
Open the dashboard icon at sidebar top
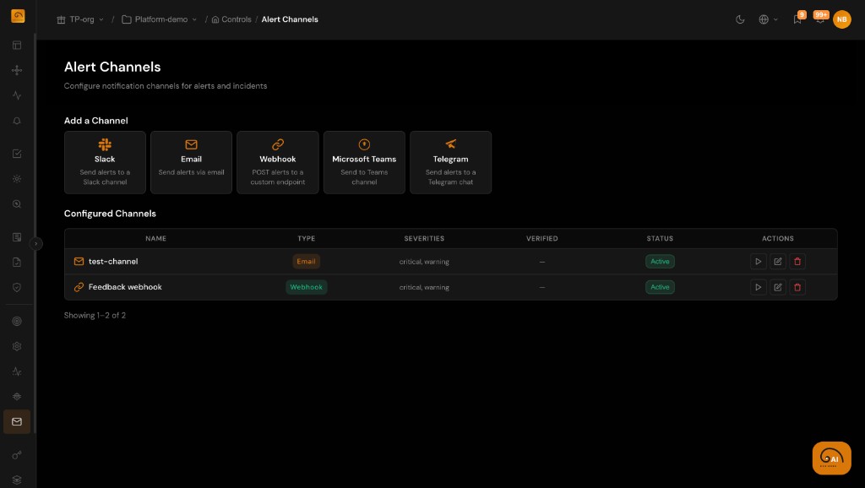(x=17, y=45)
